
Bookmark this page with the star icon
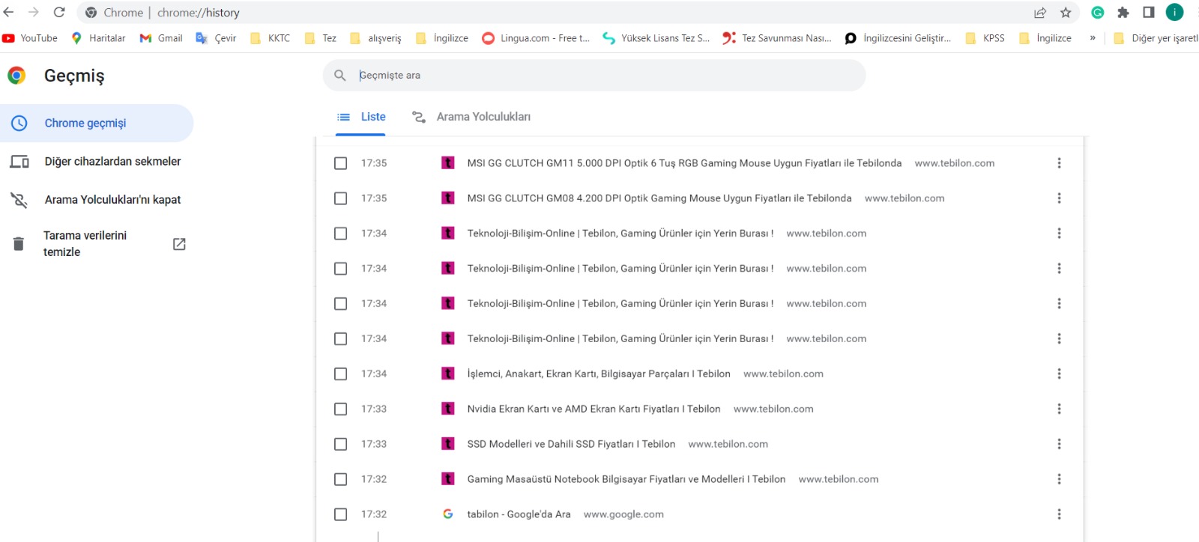[1066, 13]
